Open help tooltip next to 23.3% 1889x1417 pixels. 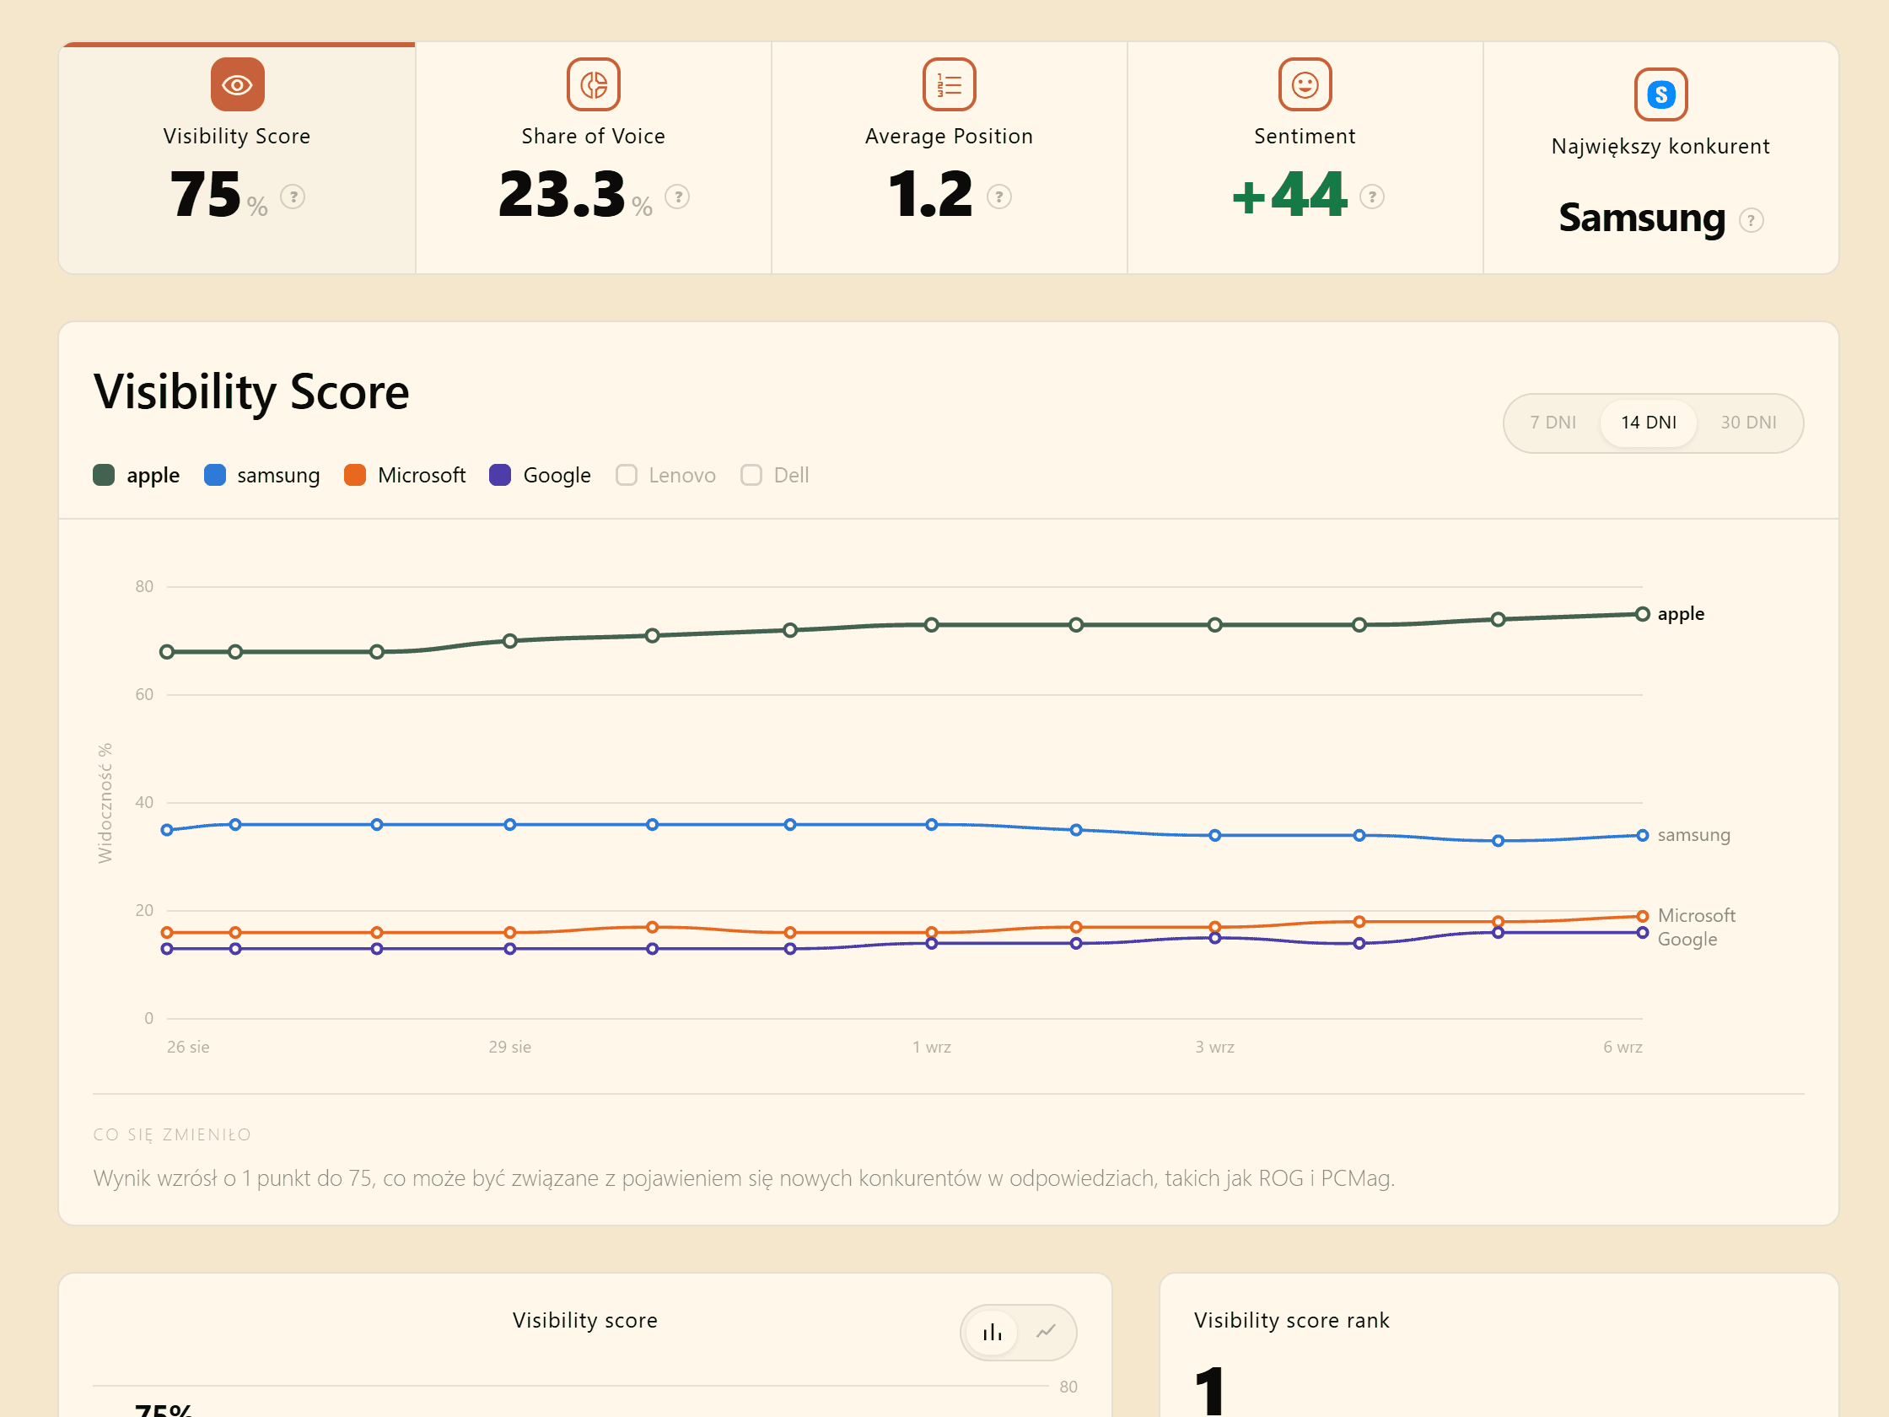678,197
